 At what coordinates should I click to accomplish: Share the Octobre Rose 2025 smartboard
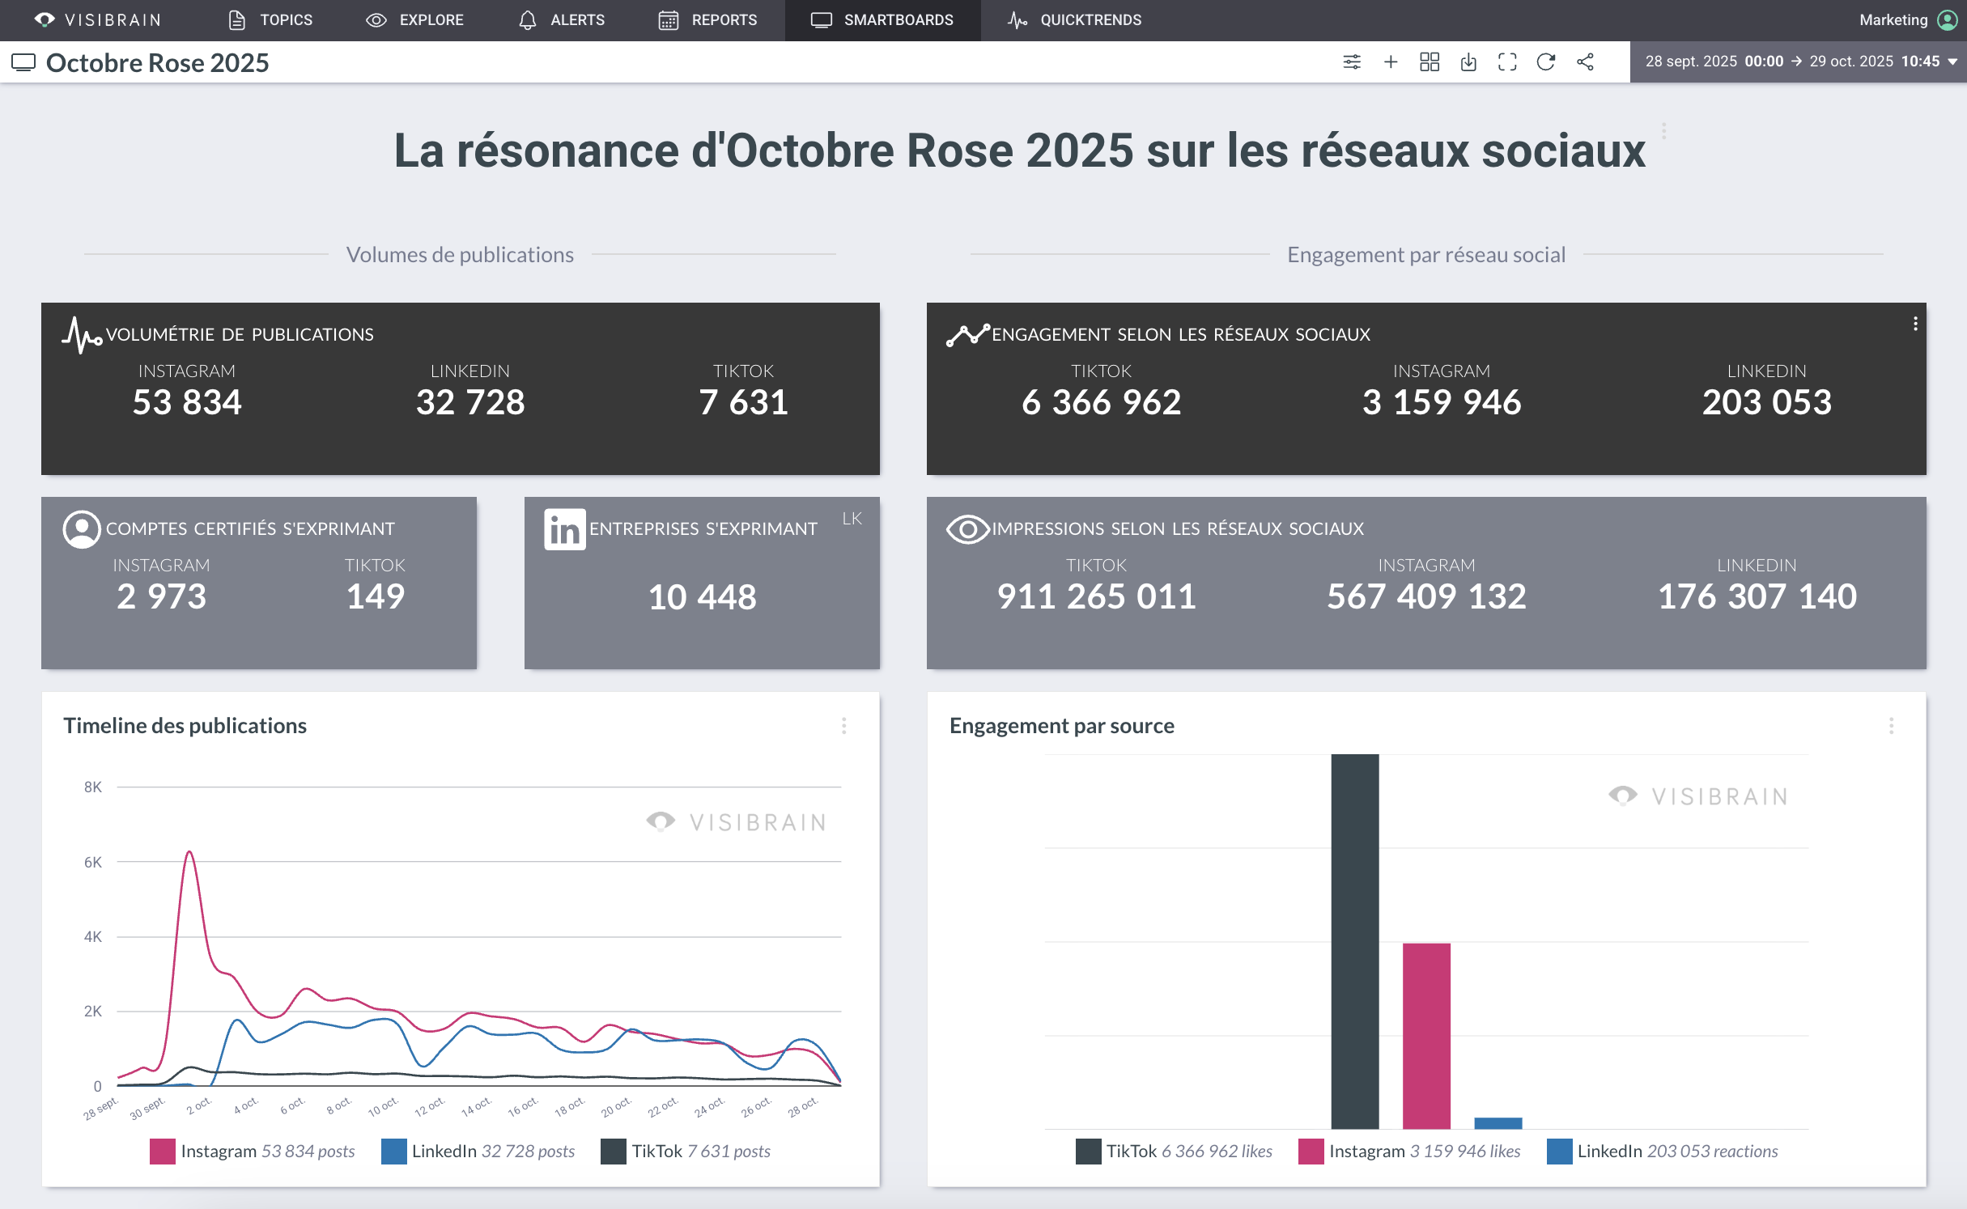click(1585, 62)
